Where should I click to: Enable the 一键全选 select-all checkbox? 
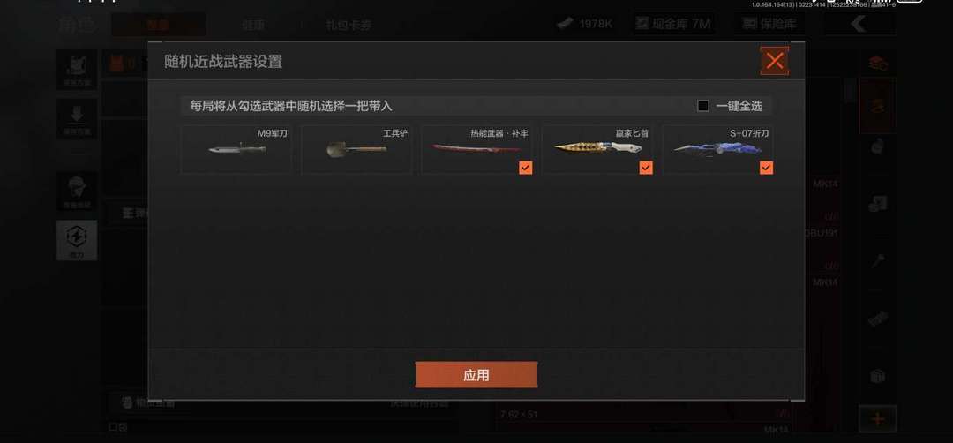click(703, 106)
